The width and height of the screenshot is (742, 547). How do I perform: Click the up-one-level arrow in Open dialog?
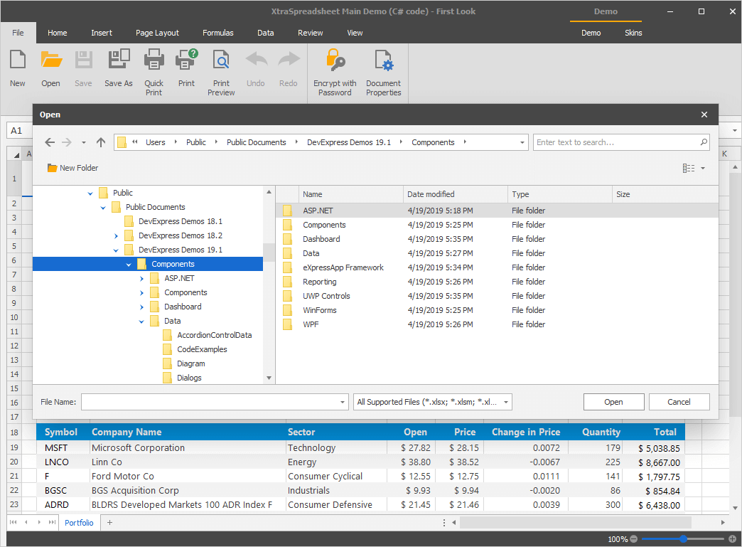coord(101,142)
